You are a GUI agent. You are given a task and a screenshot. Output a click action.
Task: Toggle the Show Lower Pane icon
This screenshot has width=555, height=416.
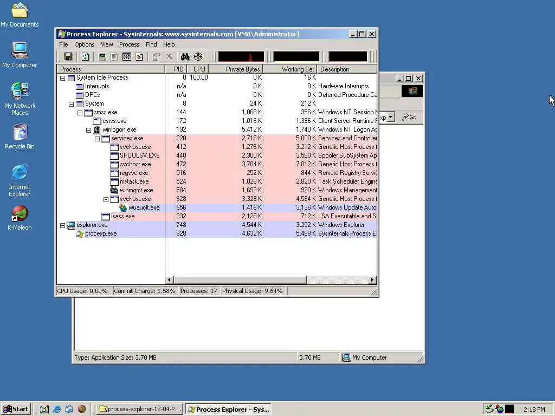(x=127, y=56)
